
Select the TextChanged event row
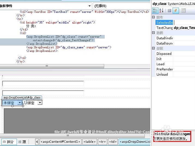click(164, 28)
